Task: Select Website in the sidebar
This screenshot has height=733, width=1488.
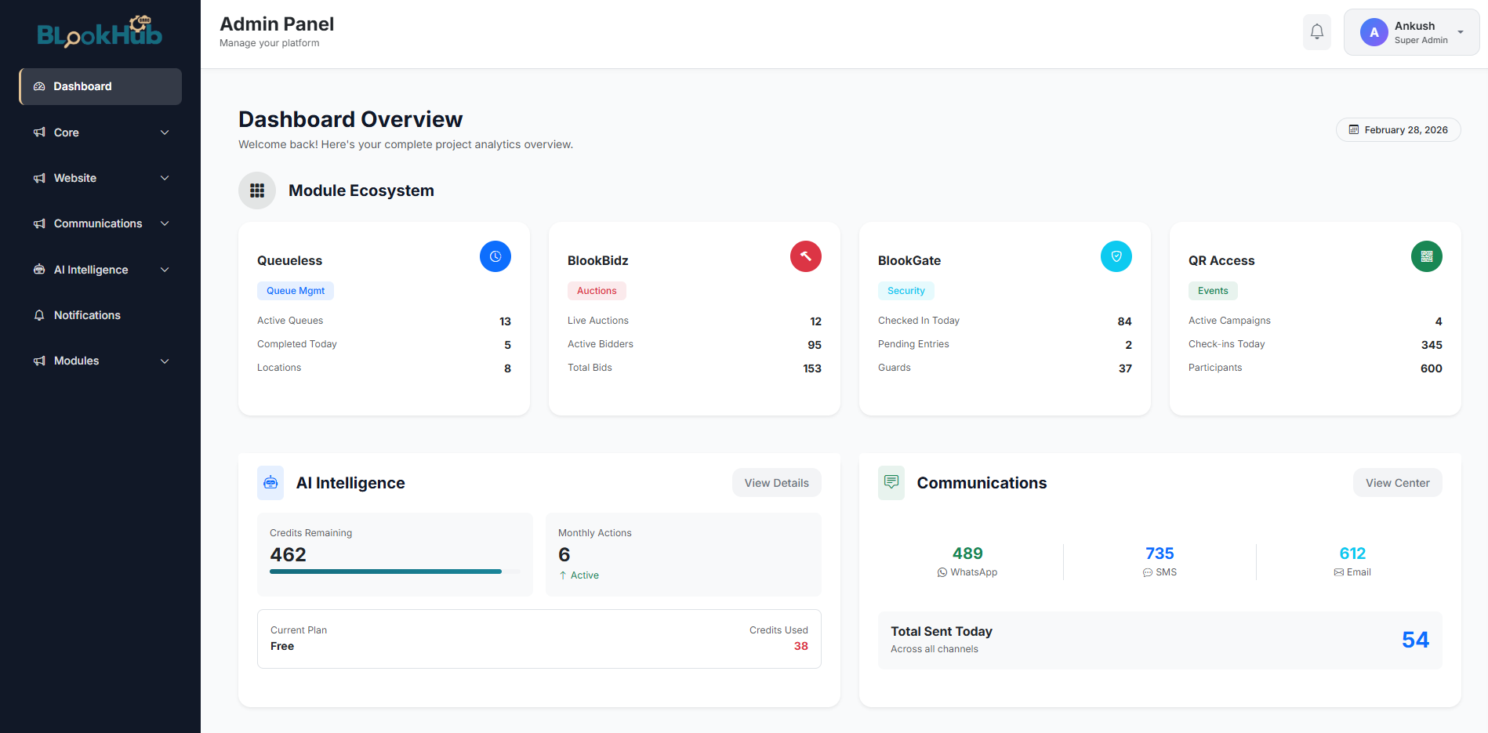Action: [100, 178]
